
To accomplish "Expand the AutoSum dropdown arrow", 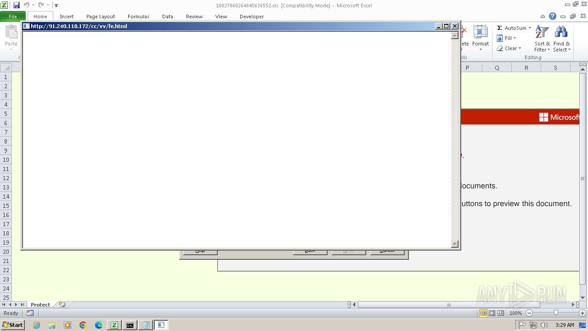I will point(530,28).
